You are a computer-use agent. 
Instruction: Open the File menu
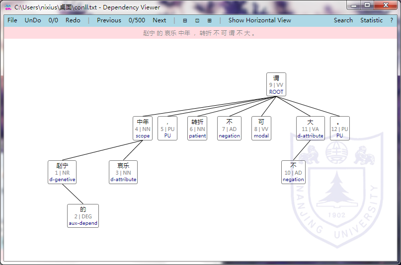click(x=12, y=20)
